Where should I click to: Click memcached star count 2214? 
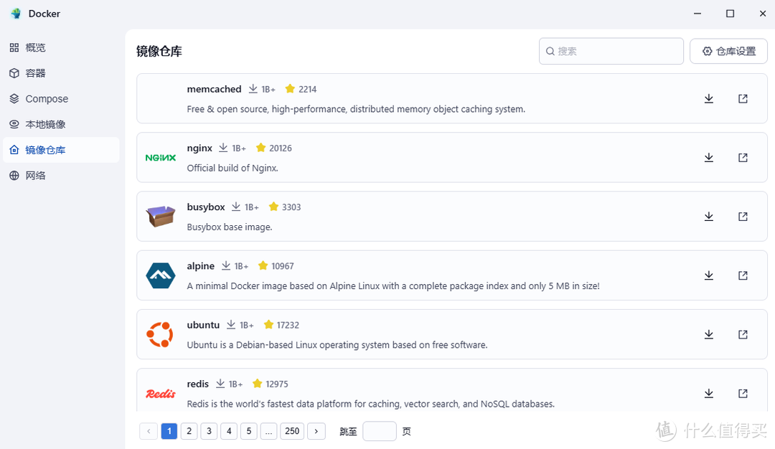[x=307, y=90]
